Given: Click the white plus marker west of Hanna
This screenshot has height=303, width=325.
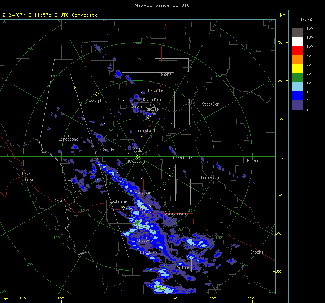Looking at the screenshot, I should [x=204, y=145].
